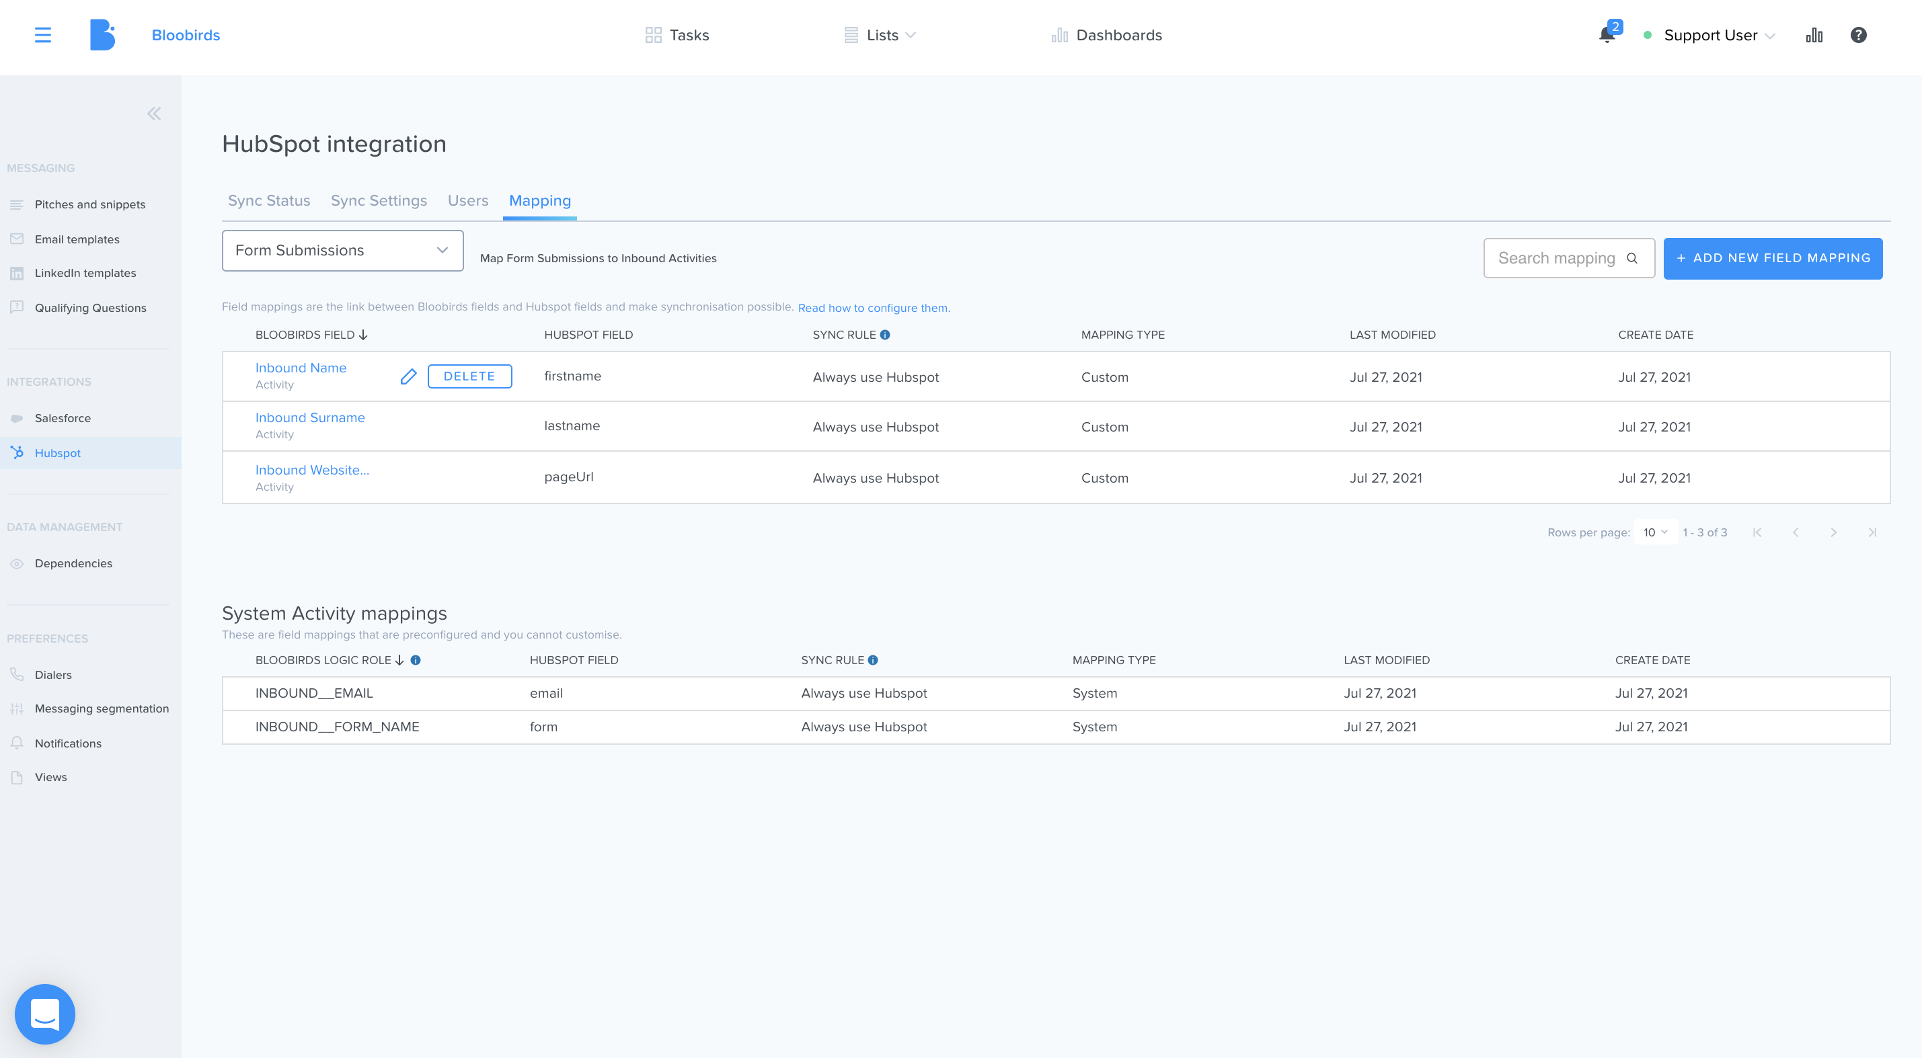The image size is (1922, 1058).
Task: Click the Bloobirds logo icon
Action: point(102,35)
